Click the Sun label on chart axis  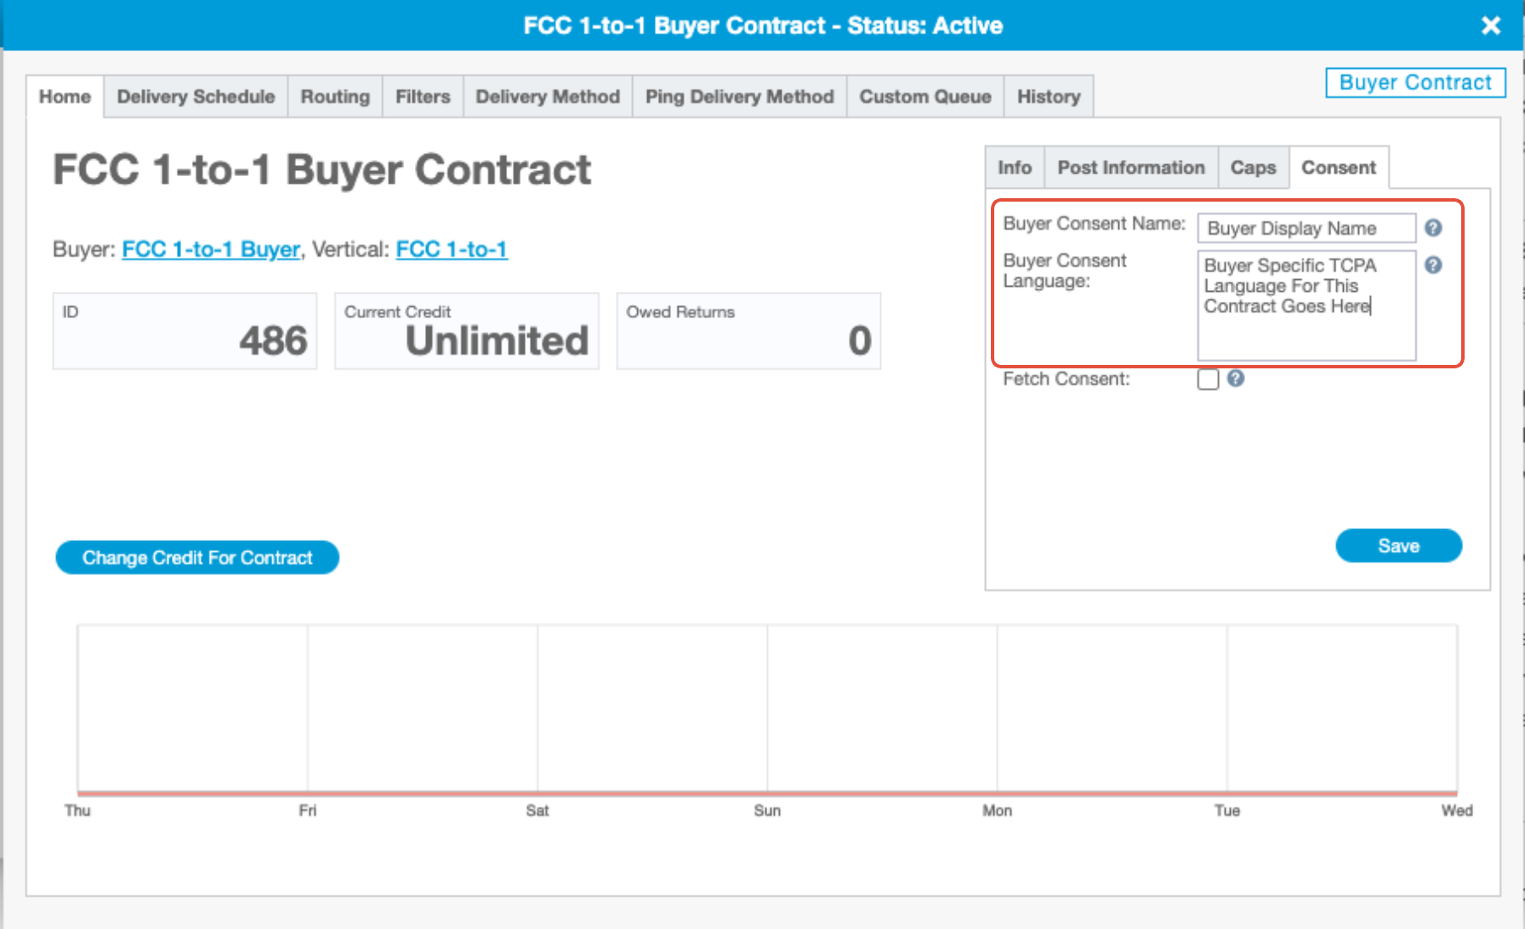pyautogui.click(x=767, y=811)
